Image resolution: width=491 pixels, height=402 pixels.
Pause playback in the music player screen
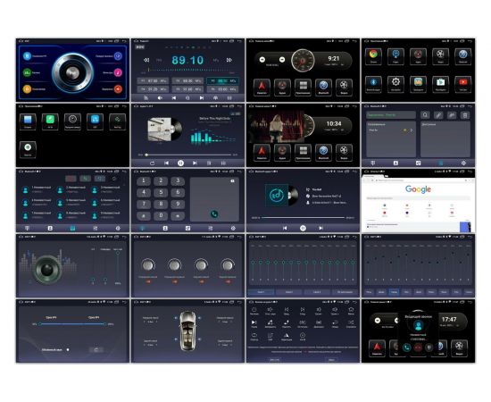[x=180, y=163]
